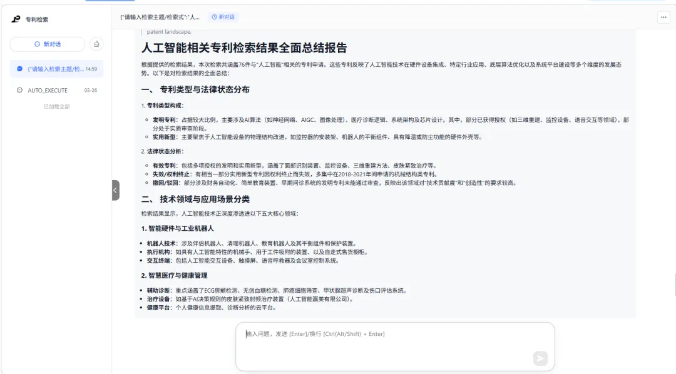The height and width of the screenshot is (374, 676).
Task: Click the 新对话 button in header
Action: 223,18
